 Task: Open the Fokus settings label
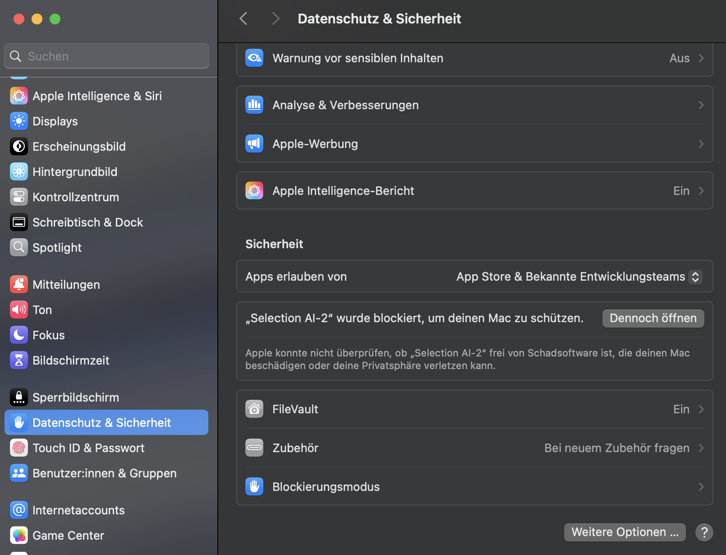(x=49, y=335)
